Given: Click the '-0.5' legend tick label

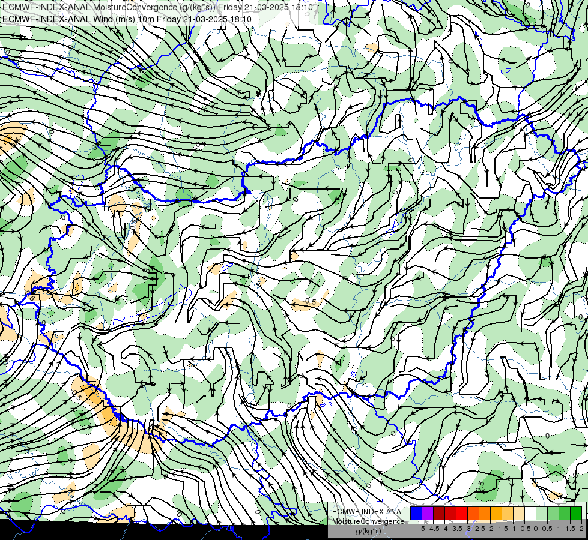Looking at the screenshot, I should coord(524,529).
